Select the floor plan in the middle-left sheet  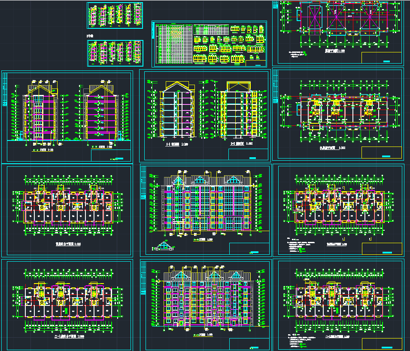tap(68, 205)
